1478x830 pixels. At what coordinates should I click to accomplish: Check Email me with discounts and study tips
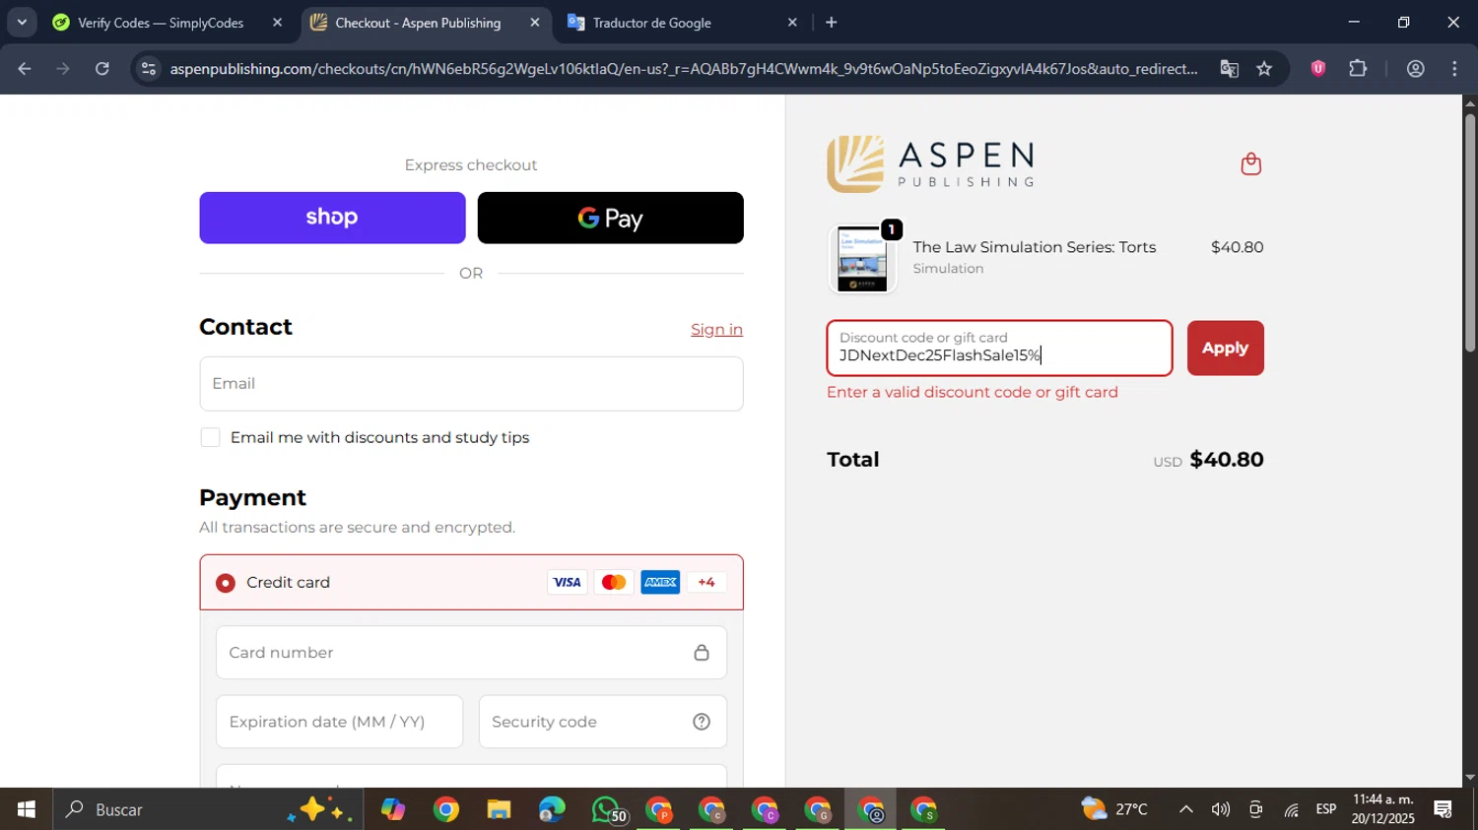pos(210,437)
